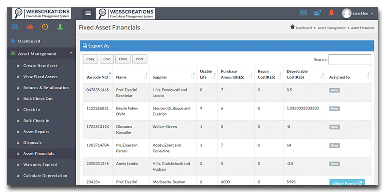Open the barcode scanner icon in top bar
386x192 pixels.
(x=303, y=13)
